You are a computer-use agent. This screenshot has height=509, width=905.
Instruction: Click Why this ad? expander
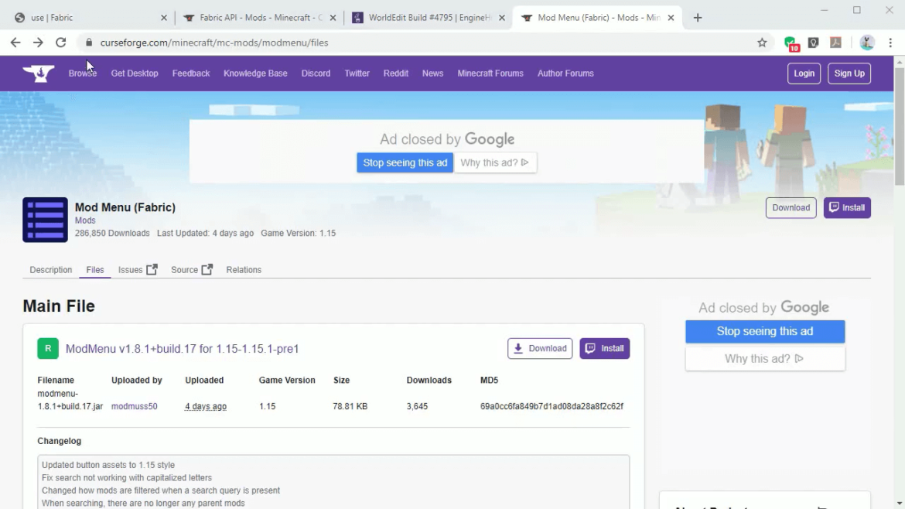(x=494, y=162)
